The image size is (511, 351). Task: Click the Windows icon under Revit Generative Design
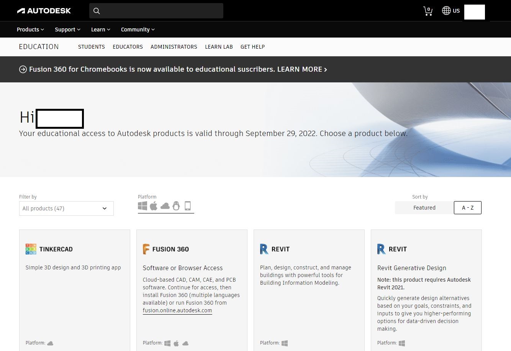401,343
